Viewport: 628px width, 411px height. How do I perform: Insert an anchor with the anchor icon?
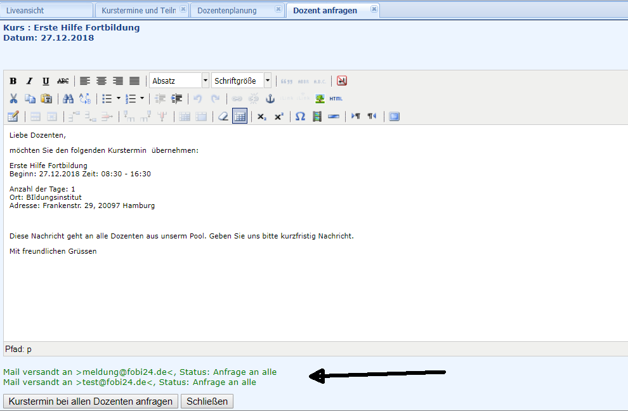(x=270, y=99)
